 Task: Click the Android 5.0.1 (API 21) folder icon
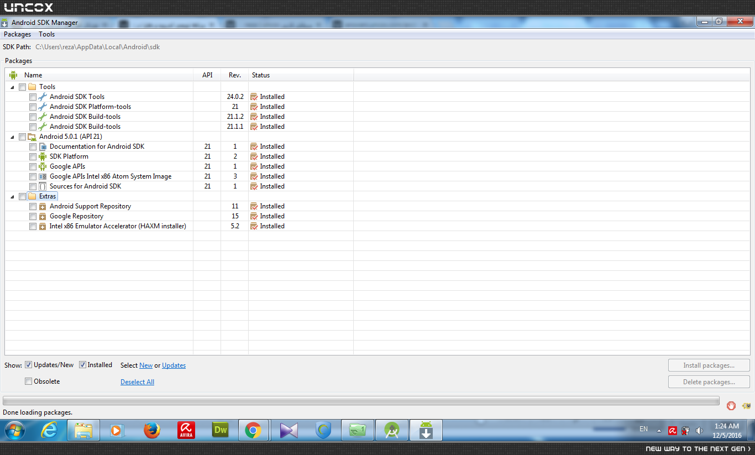[32, 137]
